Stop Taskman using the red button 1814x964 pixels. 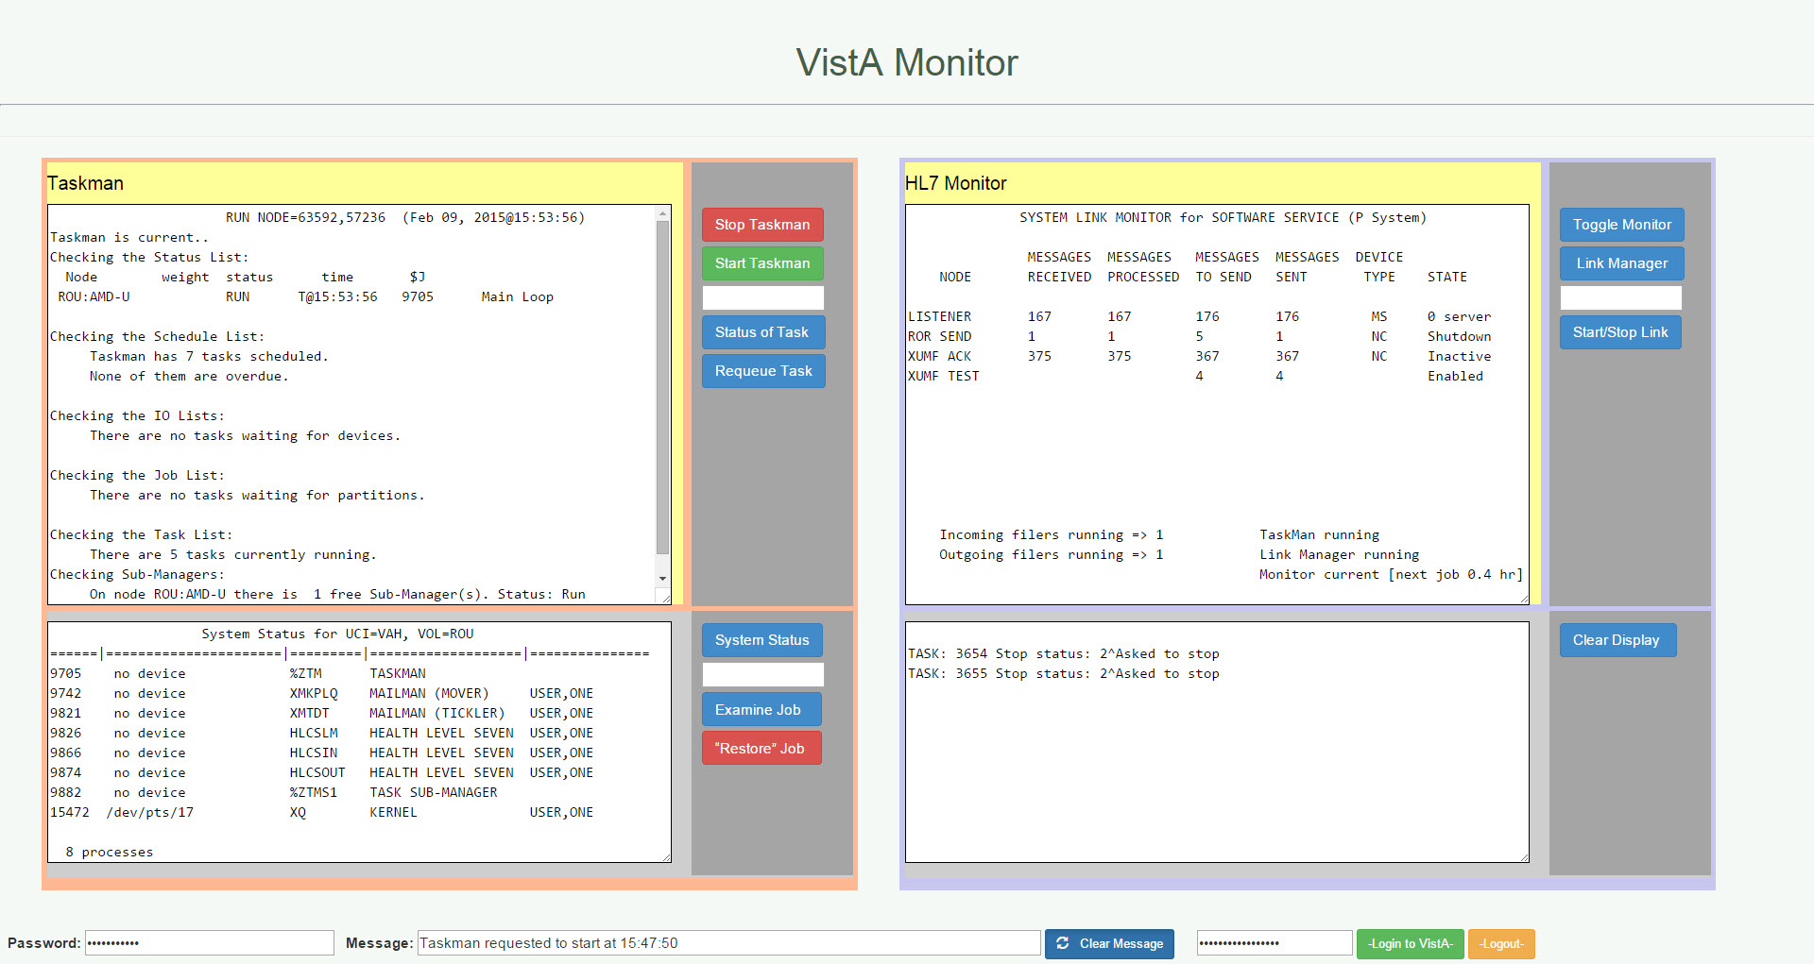click(x=762, y=224)
